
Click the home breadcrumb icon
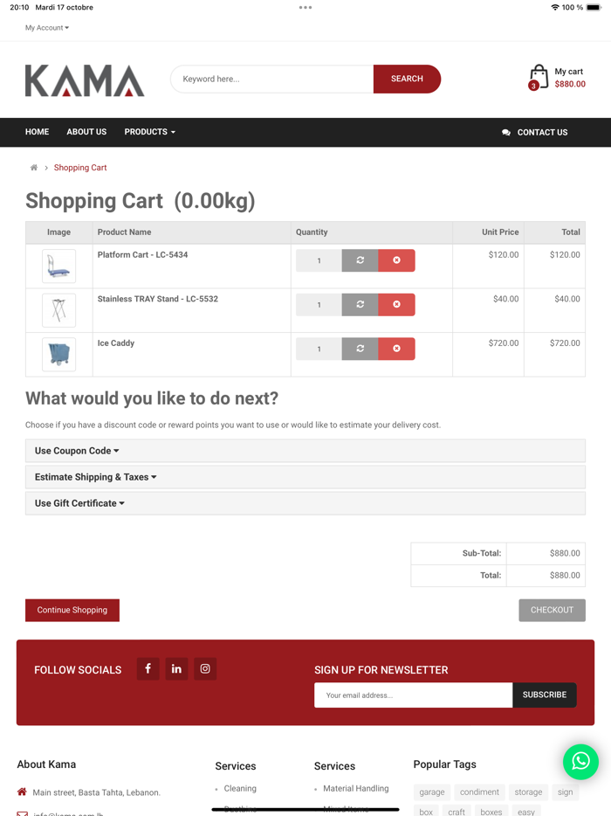click(x=34, y=168)
